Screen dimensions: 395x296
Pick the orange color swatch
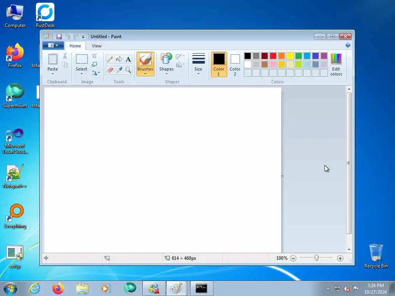(282, 56)
